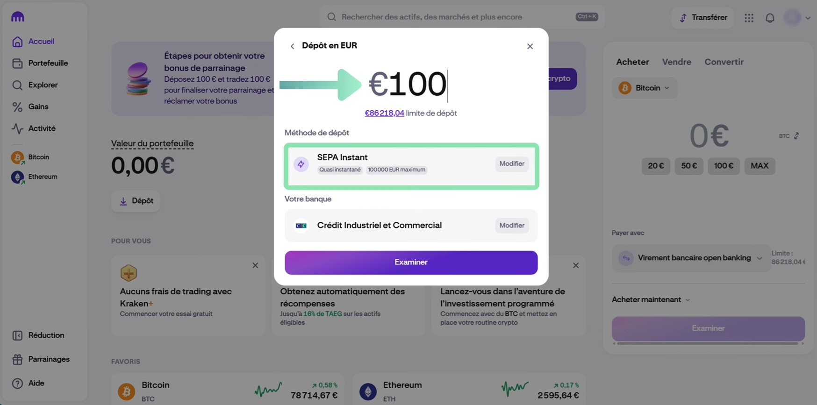View the Activité activity icon
This screenshot has height=405, width=817.
17,128
